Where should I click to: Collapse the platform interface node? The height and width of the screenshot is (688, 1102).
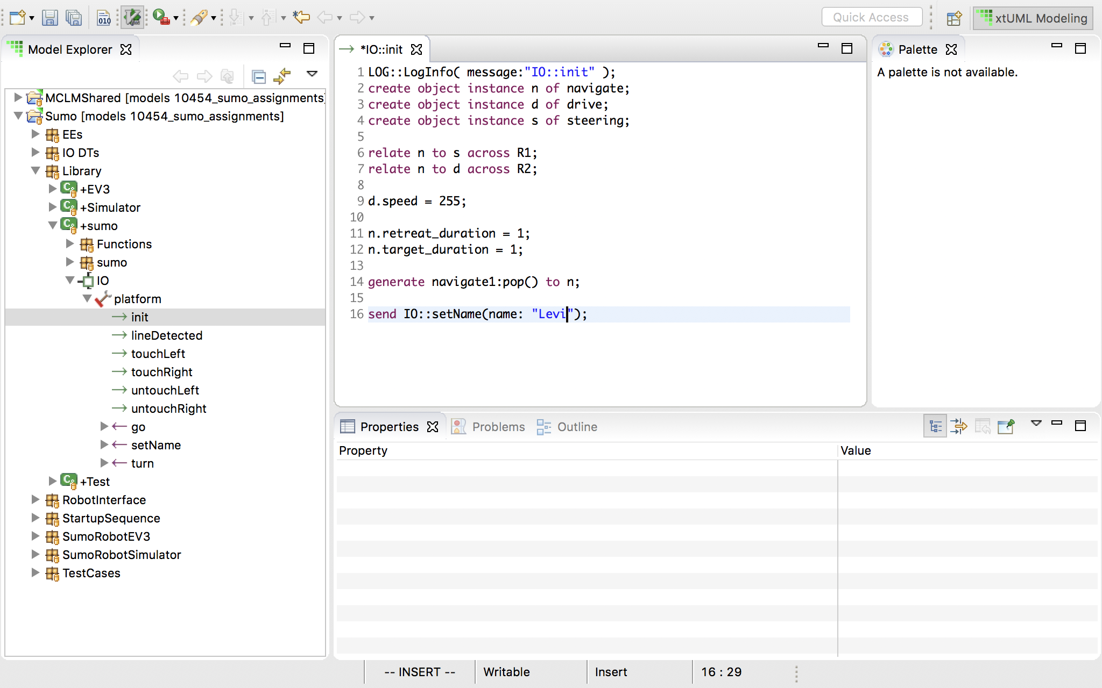pos(87,298)
